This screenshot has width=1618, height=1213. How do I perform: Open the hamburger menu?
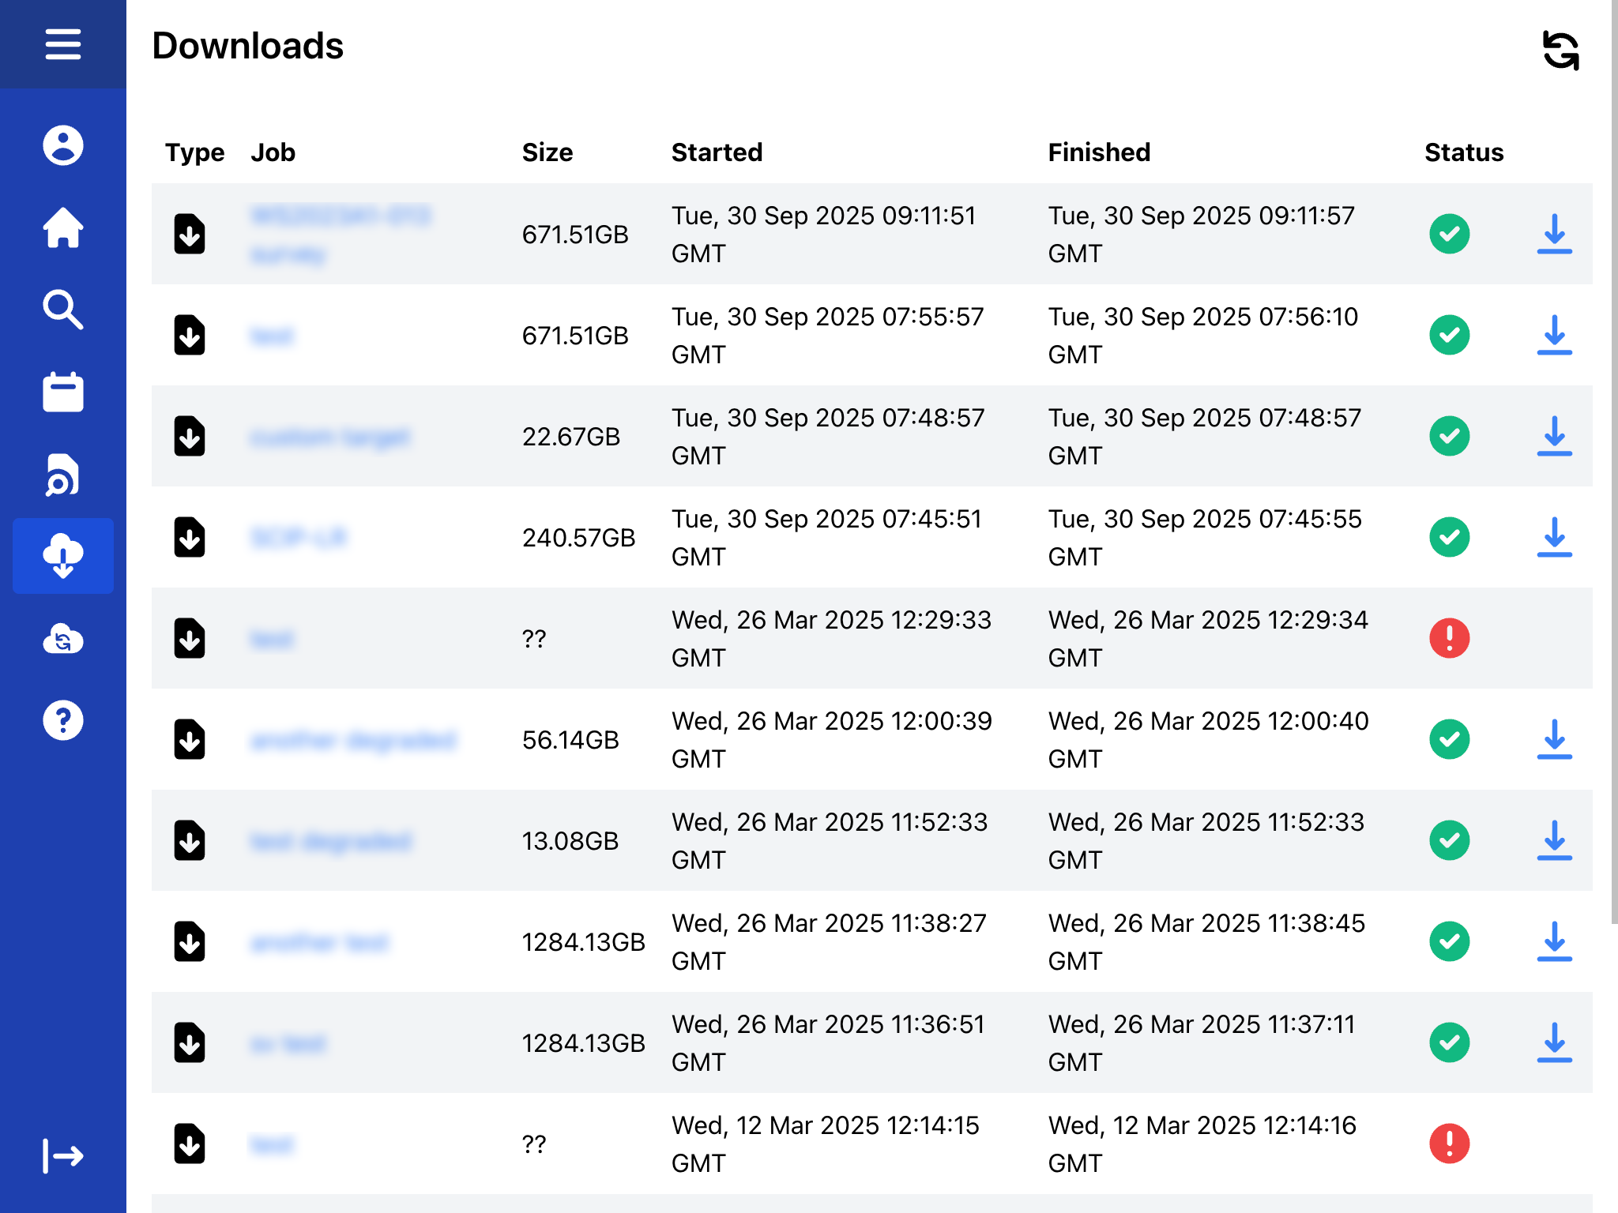(62, 44)
